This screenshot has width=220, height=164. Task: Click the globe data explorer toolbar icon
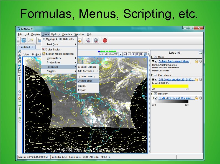[24, 41]
